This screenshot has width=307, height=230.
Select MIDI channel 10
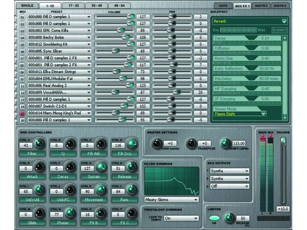point(22,79)
